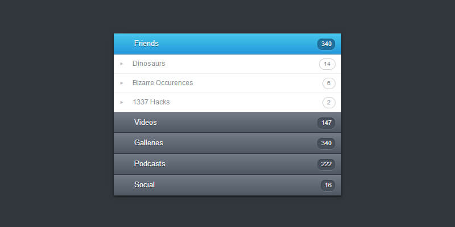Select the Dinosaurs submenu link
The width and height of the screenshot is (455, 227).
(x=149, y=64)
